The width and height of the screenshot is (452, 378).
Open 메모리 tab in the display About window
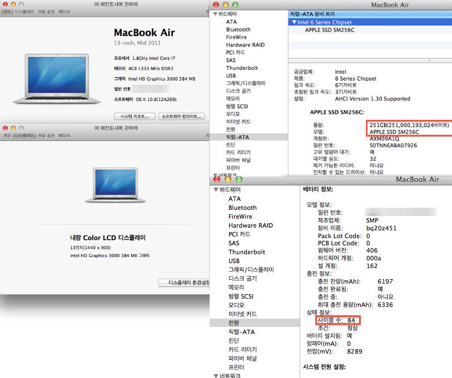tap(64, 135)
